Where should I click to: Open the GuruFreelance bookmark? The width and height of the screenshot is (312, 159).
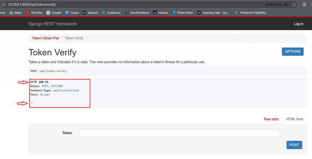coord(137,13)
